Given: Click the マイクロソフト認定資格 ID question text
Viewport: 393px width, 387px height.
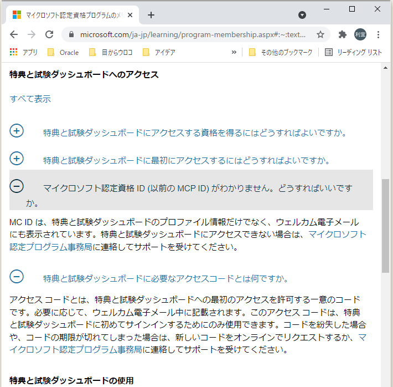Looking at the screenshot, I should [189, 195].
